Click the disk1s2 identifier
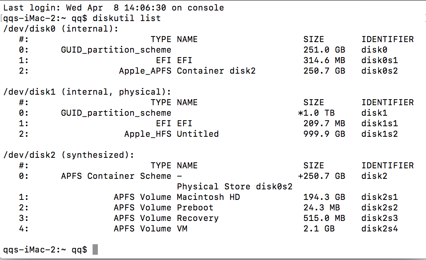Screen dimensions: 426x260 click(380, 134)
